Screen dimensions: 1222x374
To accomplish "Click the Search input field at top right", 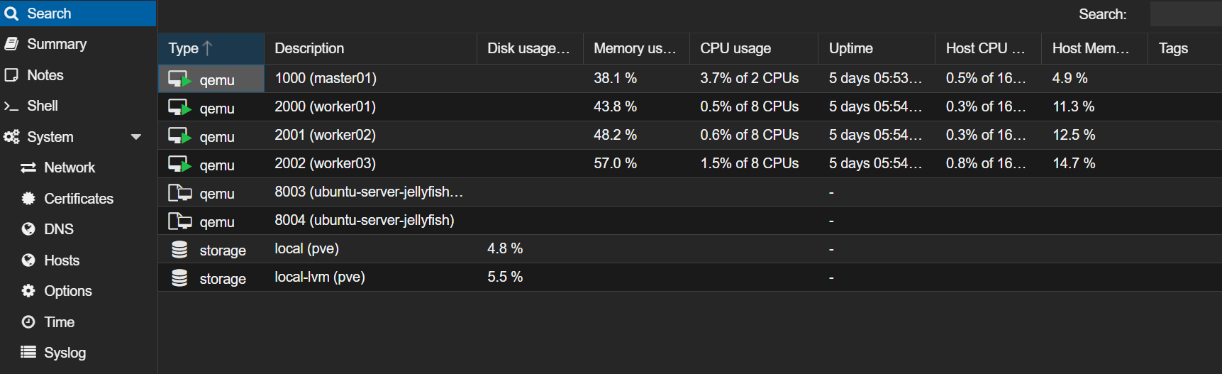I will pyautogui.click(x=1186, y=14).
